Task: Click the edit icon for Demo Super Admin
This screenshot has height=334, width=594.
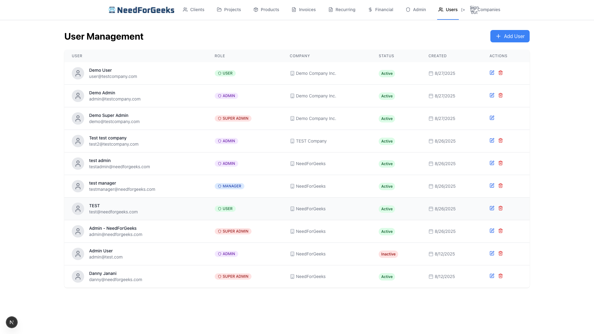Action: click(492, 118)
